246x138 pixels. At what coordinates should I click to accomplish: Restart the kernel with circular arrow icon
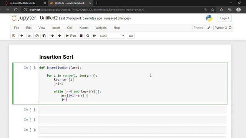pos(88,36)
